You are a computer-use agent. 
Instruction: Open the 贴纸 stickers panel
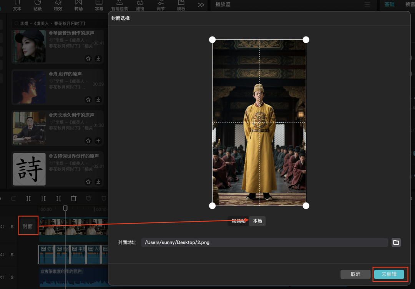tap(38, 5)
